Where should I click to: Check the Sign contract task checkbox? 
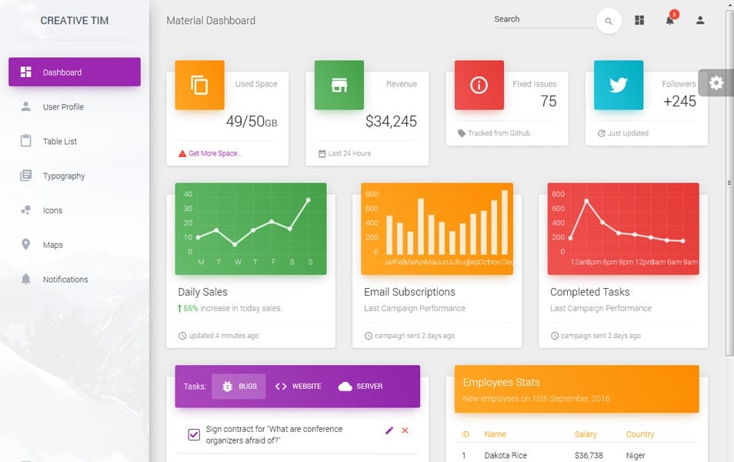tap(194, 434)
